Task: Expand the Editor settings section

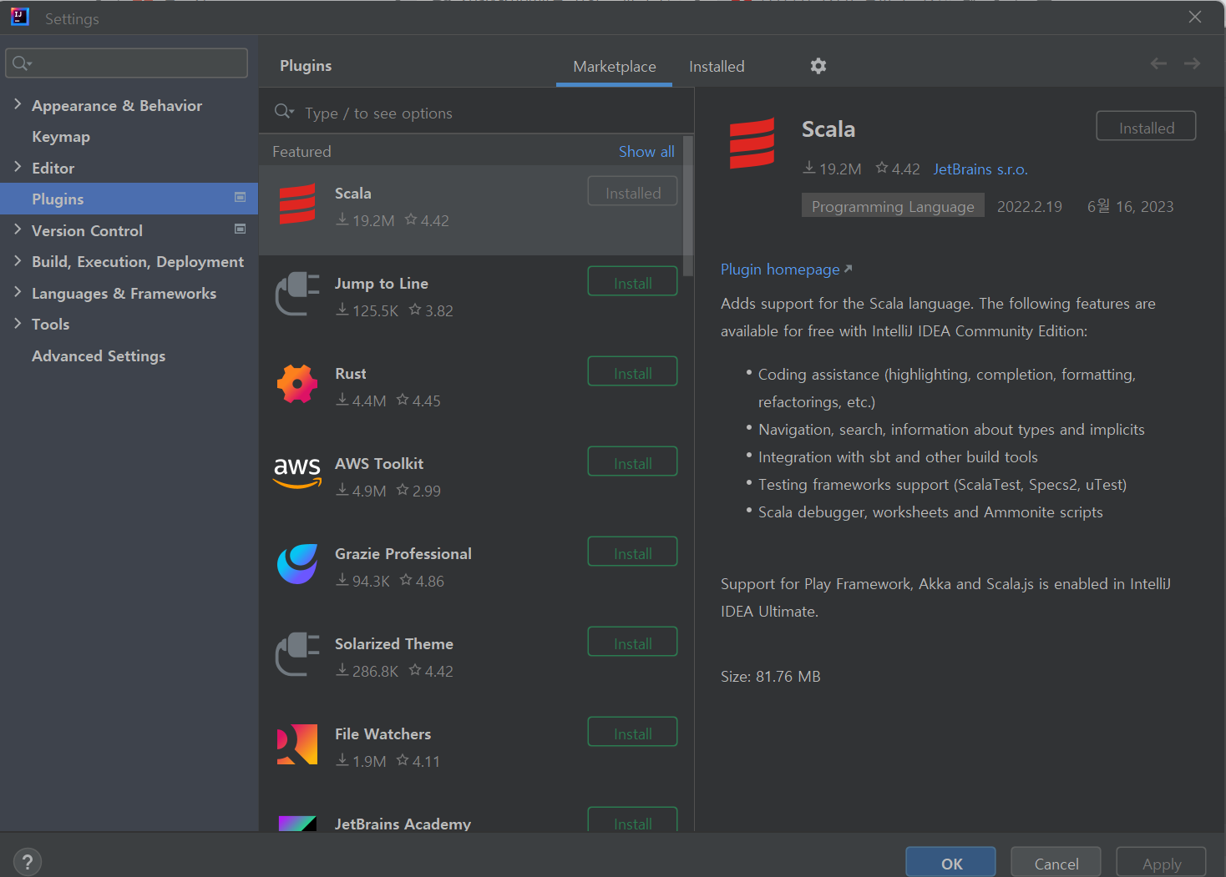Action: (18, 167)
